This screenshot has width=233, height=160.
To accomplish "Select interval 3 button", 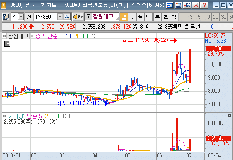I will click(191, 17).
